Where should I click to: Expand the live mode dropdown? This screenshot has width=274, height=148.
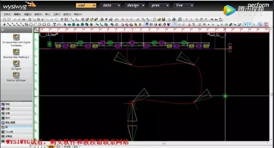pos(192,5)
